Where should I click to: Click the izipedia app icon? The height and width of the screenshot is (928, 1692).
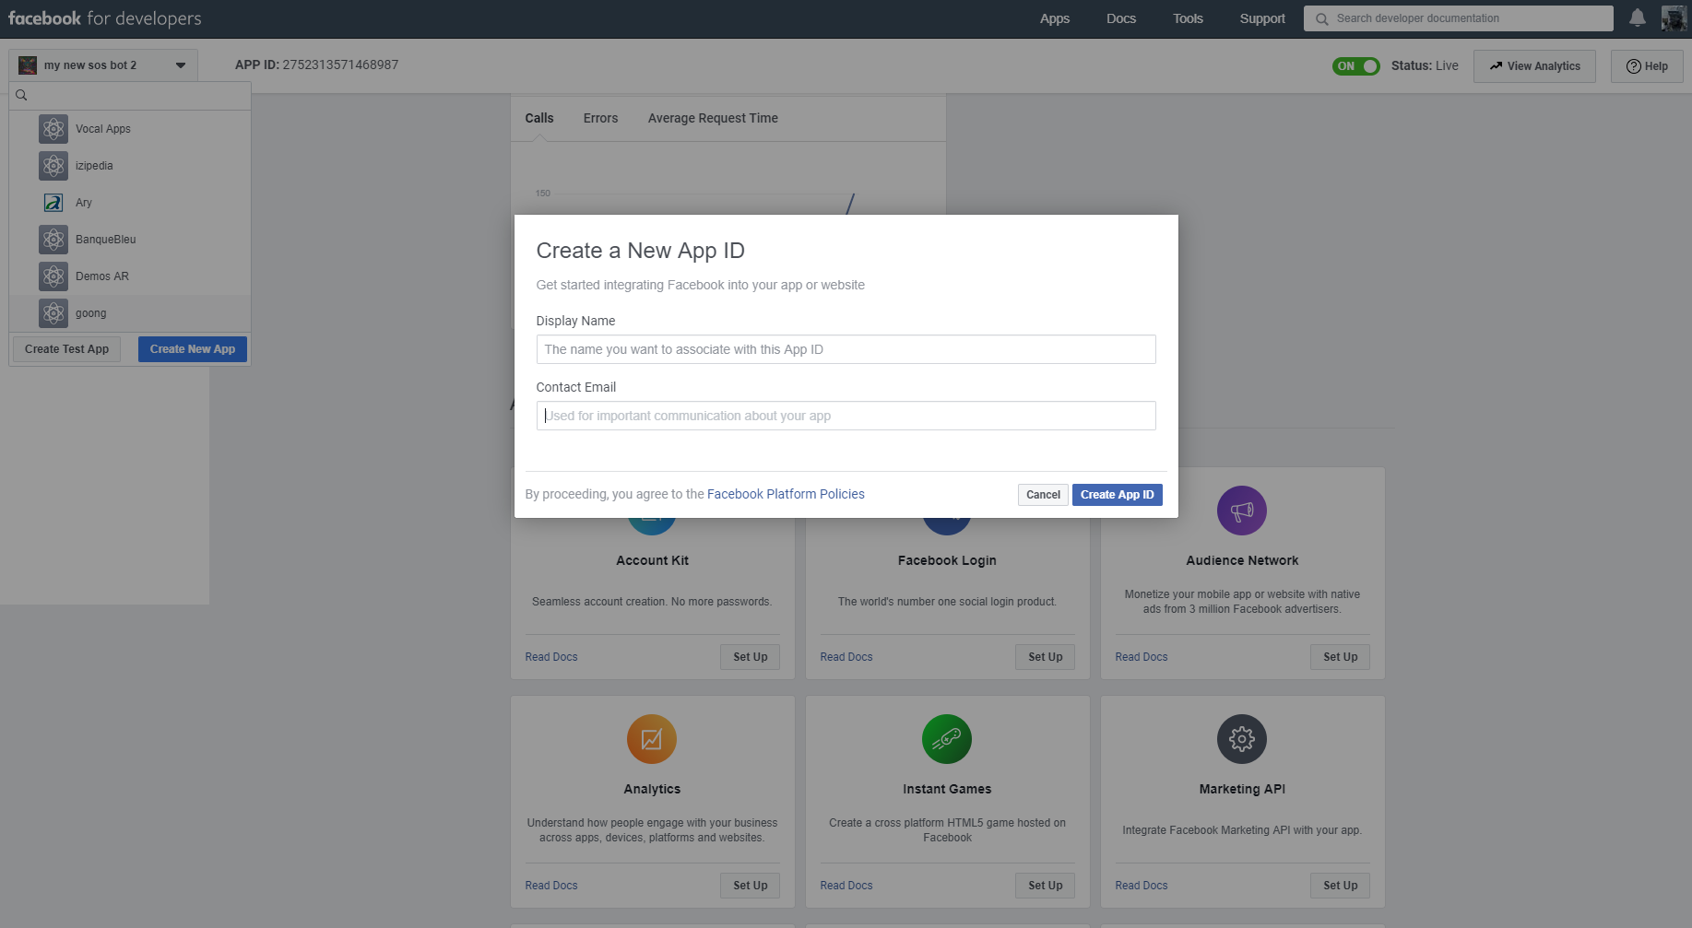coord(53,166)
